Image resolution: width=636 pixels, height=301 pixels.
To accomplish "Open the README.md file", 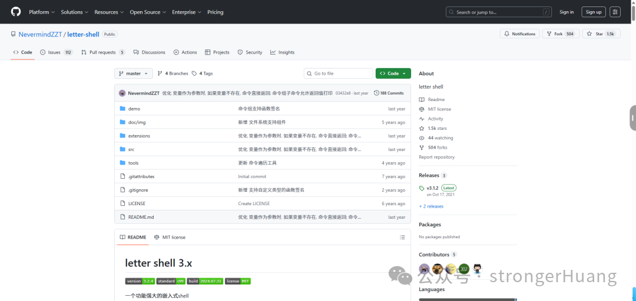I will tap(141, 217).
